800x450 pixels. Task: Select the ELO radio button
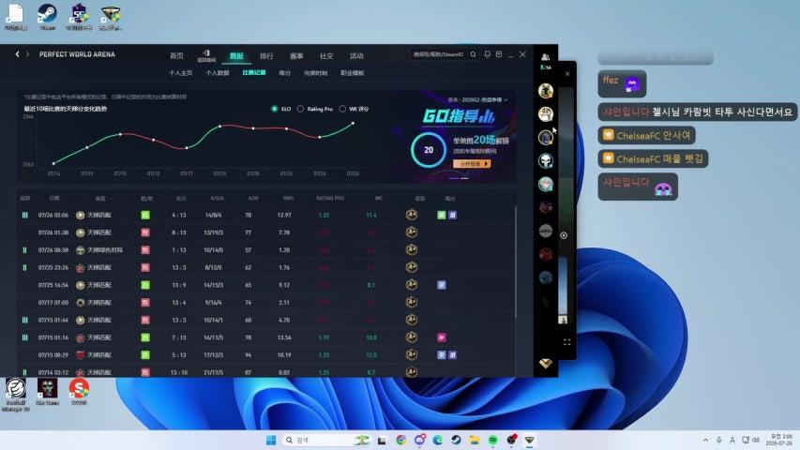click(275, 109)
